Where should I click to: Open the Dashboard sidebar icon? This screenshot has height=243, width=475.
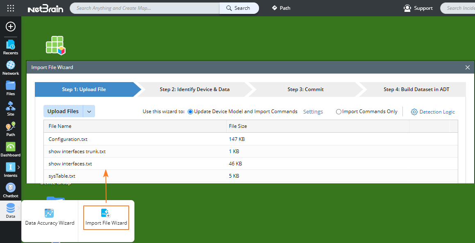tap(11, 149)
